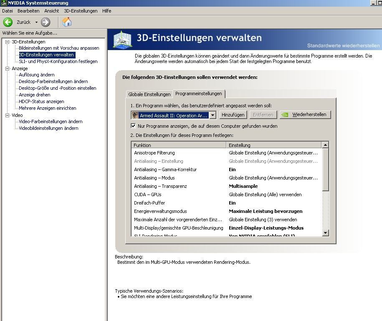
Task: Collapse the Anzeige tree node
Action: tap(8, 69)
